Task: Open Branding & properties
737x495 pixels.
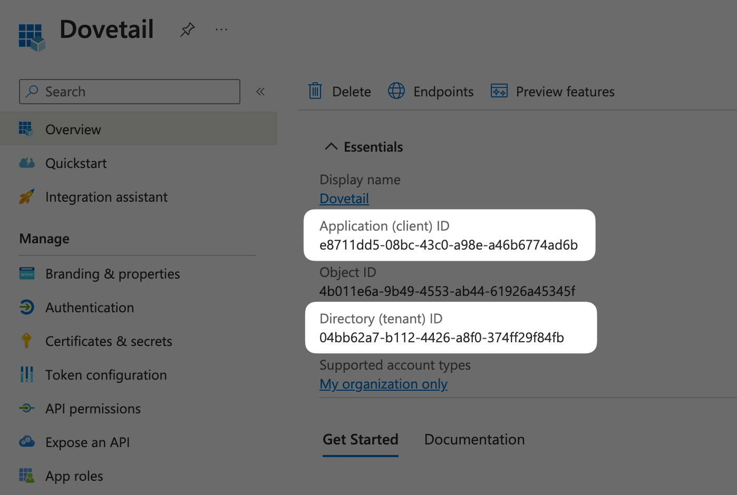Action: [x=113, y=274]
